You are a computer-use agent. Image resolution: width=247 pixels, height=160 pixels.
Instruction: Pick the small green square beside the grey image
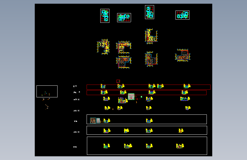click(142, 97)
